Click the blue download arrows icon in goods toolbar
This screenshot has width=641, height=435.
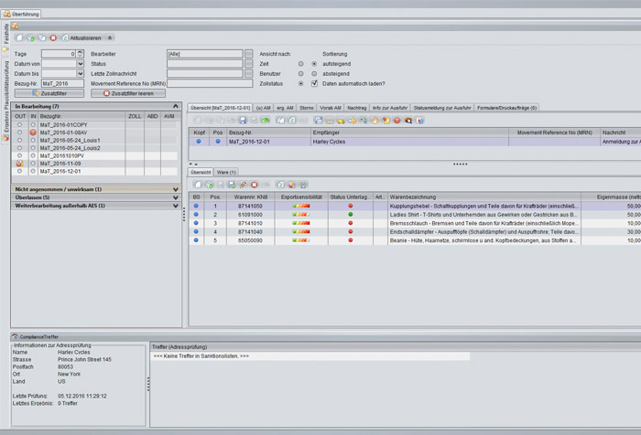click(303, 185)
